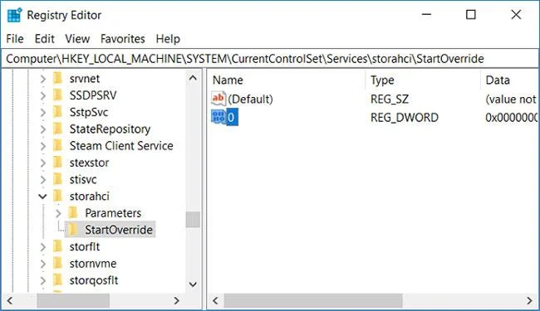This screenshot has height=311, width=540.
Task: Click the stexstor folder icon
Action: (x=58, y=163)
